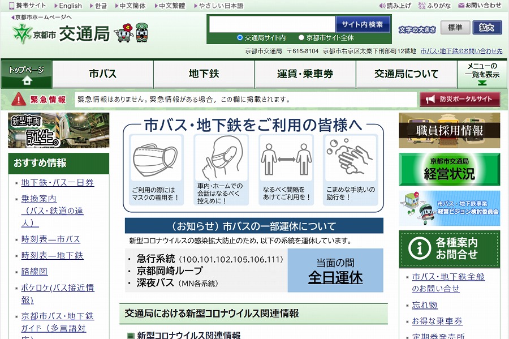This screenshot has width=509, height=339.
Task: Set text size to 拡大
Action: [x=488, y=28]
